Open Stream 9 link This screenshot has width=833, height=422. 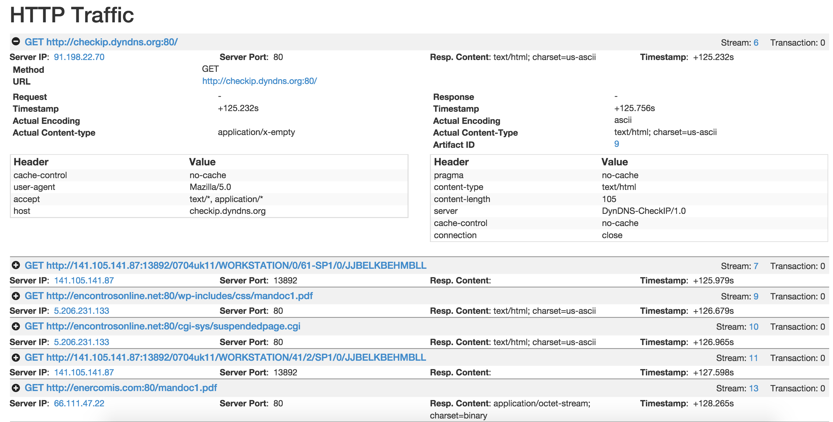click(x=756, y=297)
